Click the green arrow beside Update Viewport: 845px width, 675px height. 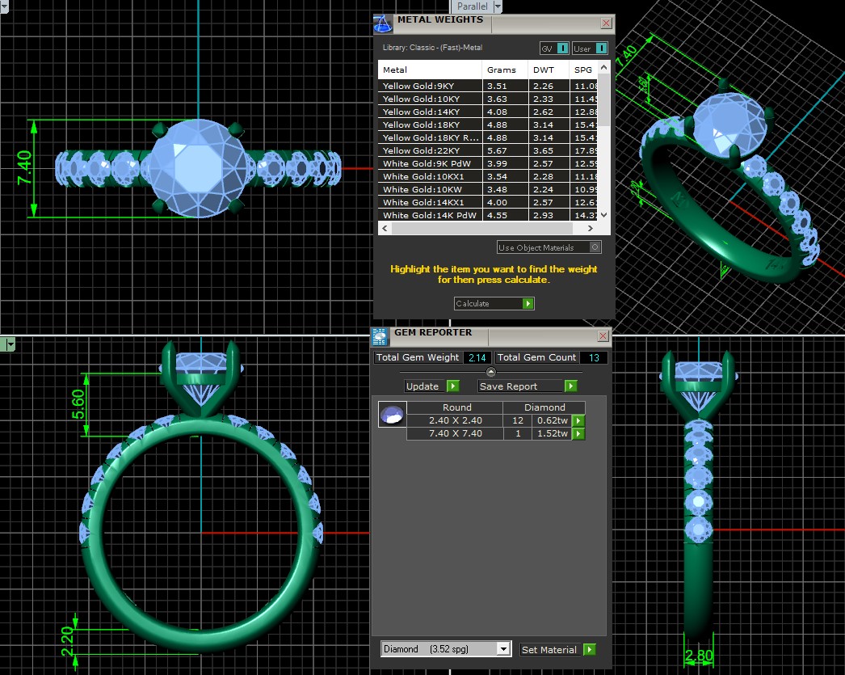pyautogui.click(x=453, y=386)
